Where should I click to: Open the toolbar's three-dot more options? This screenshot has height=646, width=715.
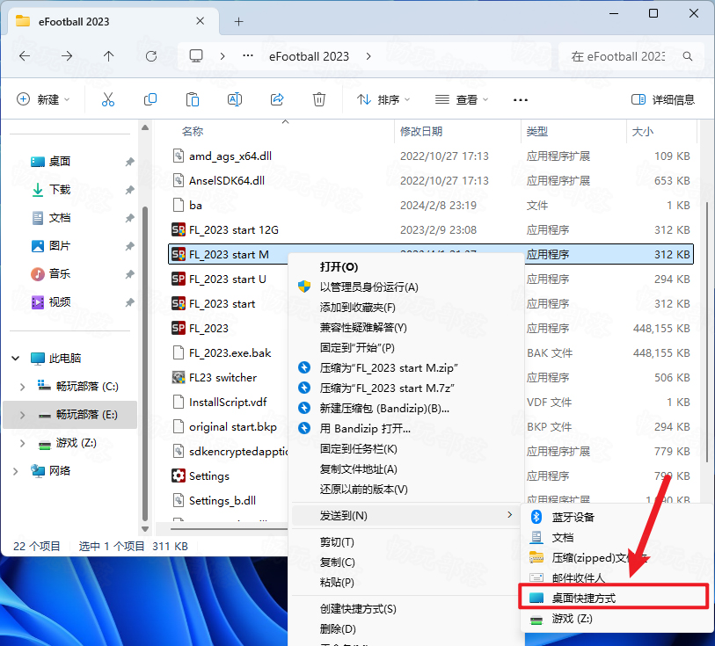(x=521, y=100)
